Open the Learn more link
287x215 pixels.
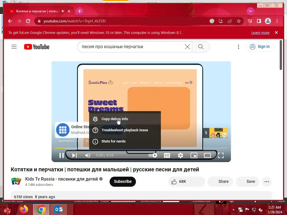pos(260,32)
